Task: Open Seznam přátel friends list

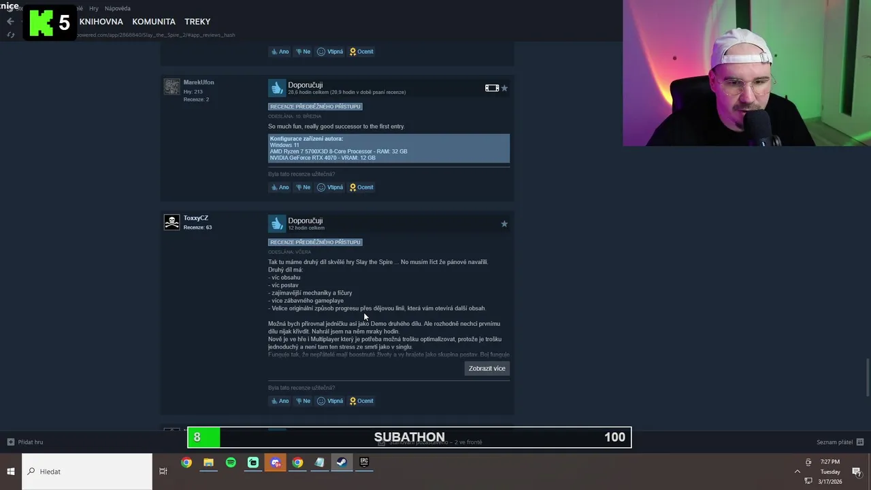Action: pos(840,442)
